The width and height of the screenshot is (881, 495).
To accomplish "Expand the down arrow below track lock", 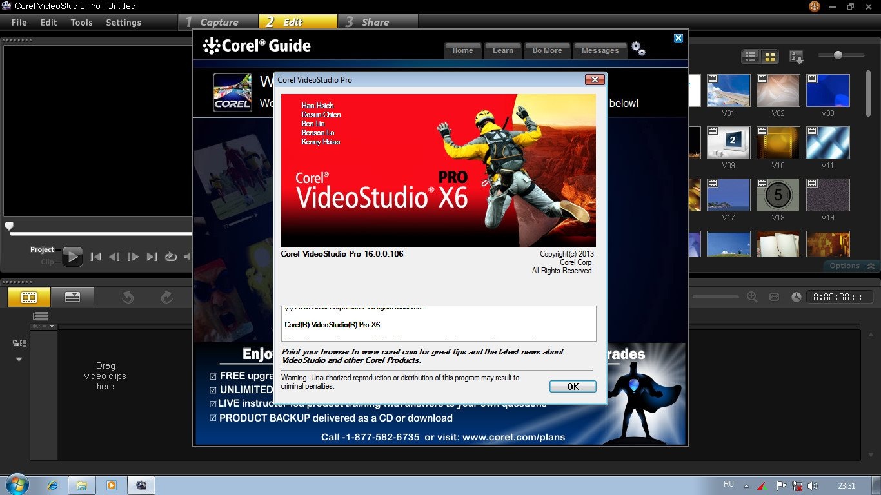I will pyautogui.click(x=19, y=359).
